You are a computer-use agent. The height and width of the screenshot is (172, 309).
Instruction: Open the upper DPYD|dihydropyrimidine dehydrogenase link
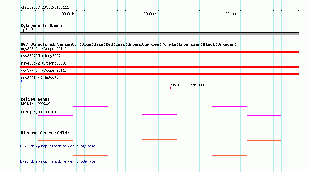click(58, 146)
